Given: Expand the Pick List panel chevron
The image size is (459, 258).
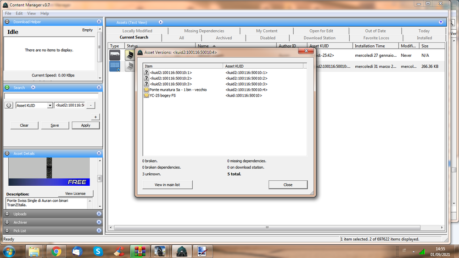Looking at the screenshot, I should click(99, 231).
